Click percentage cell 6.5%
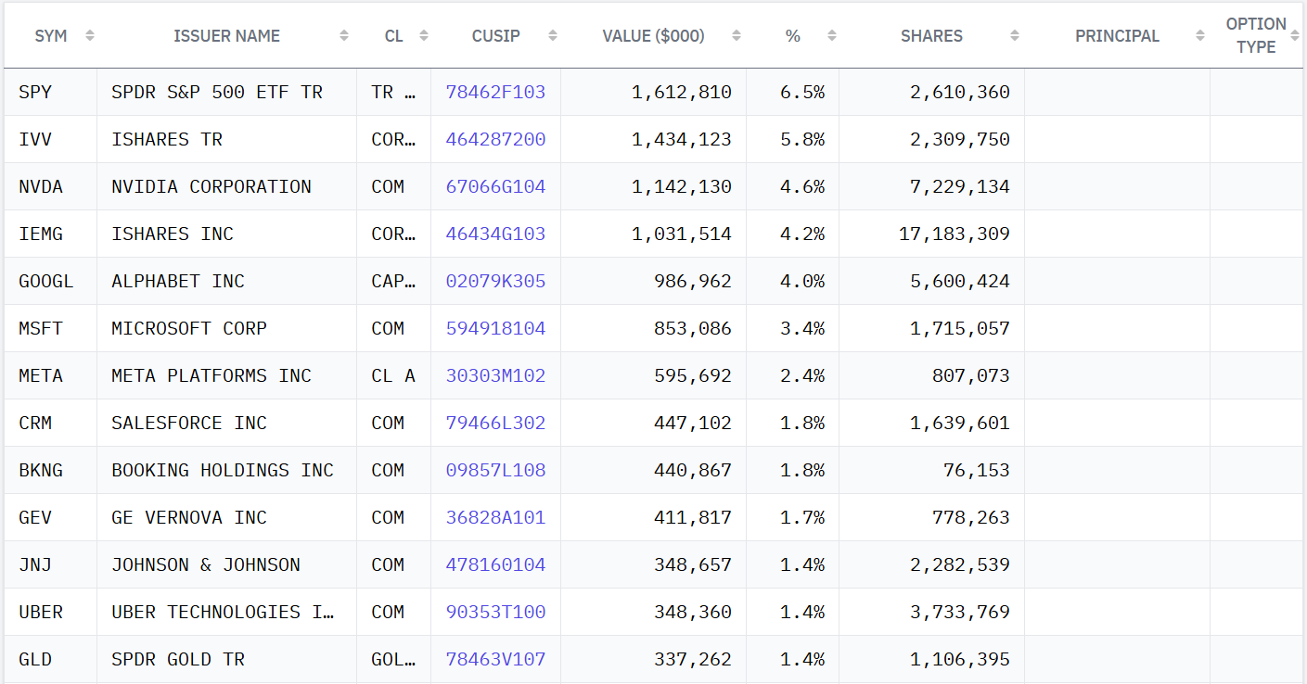1307x684 pixels. (793, 92)
